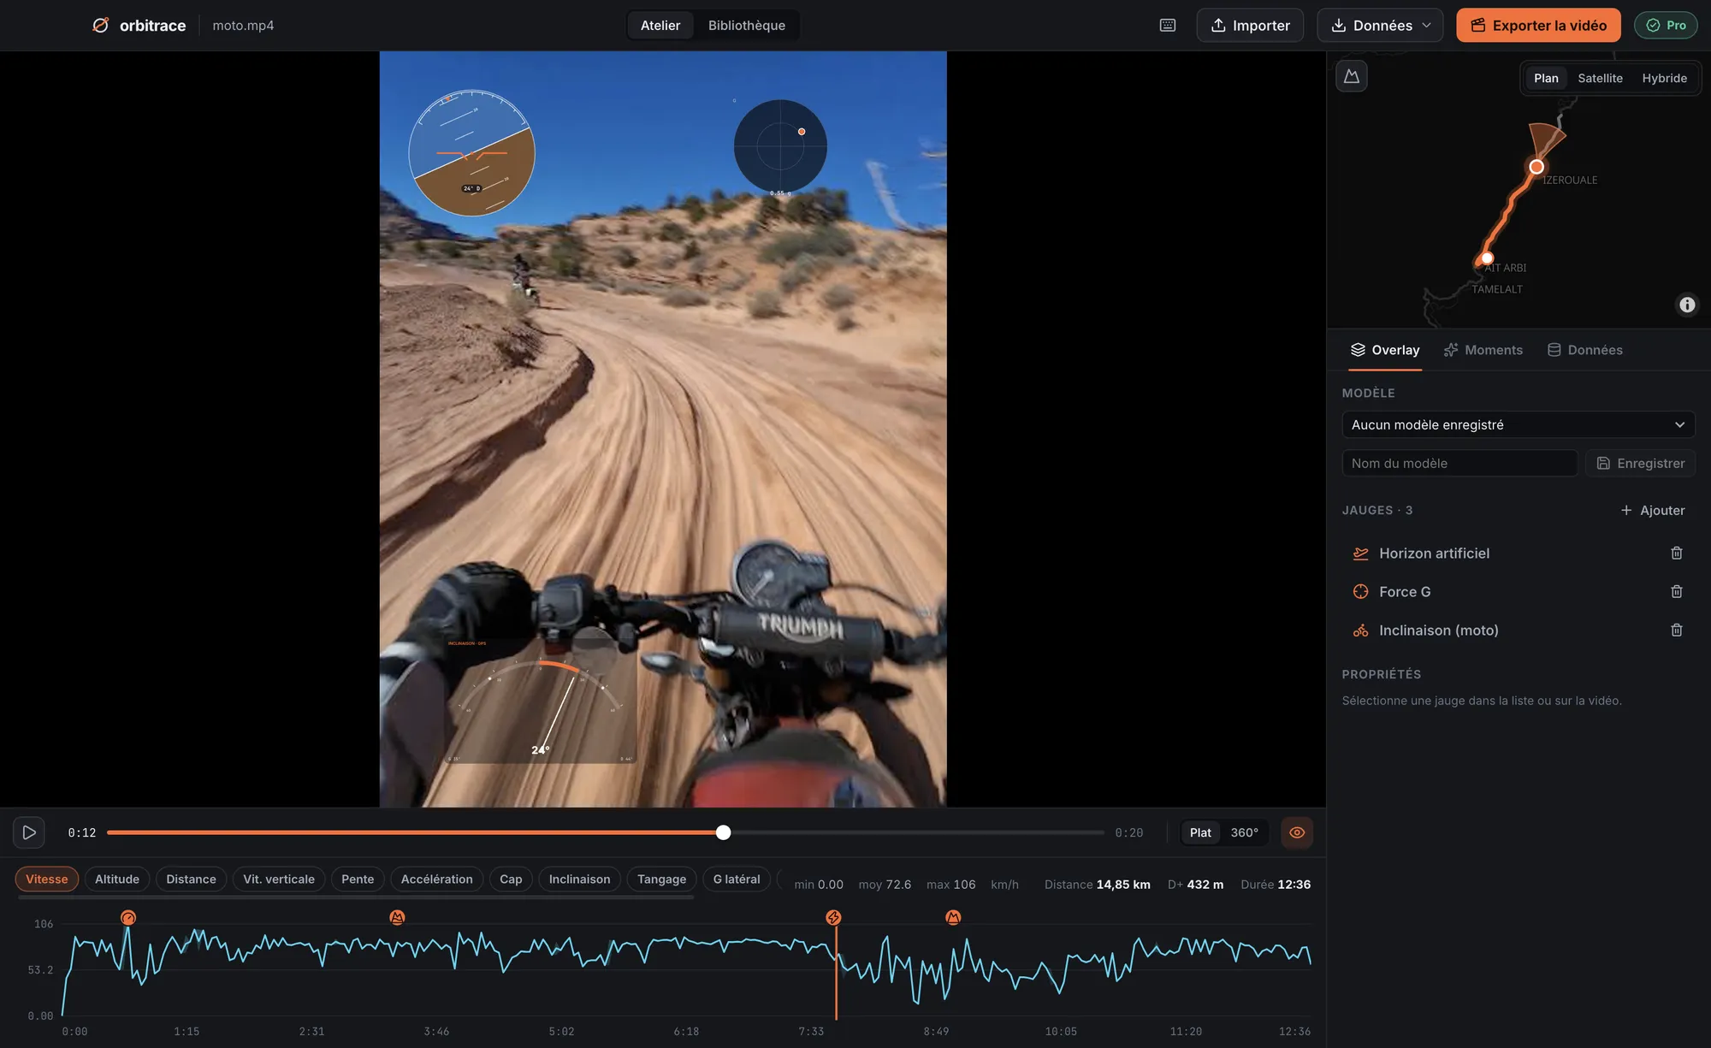Screen dimensions: 1711x1048
Task: Click the orbitrace logo icon
Action: click(x=101, y=25)
